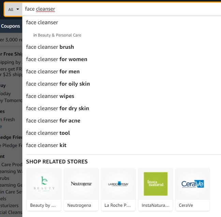Open the CeraVe store logo tile

pyautogui.click(x=193, y=184)
